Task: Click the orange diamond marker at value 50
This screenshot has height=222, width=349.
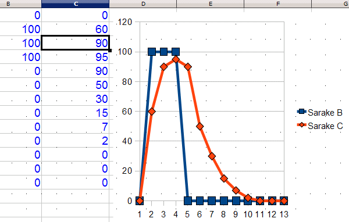Action: [200, 126]
